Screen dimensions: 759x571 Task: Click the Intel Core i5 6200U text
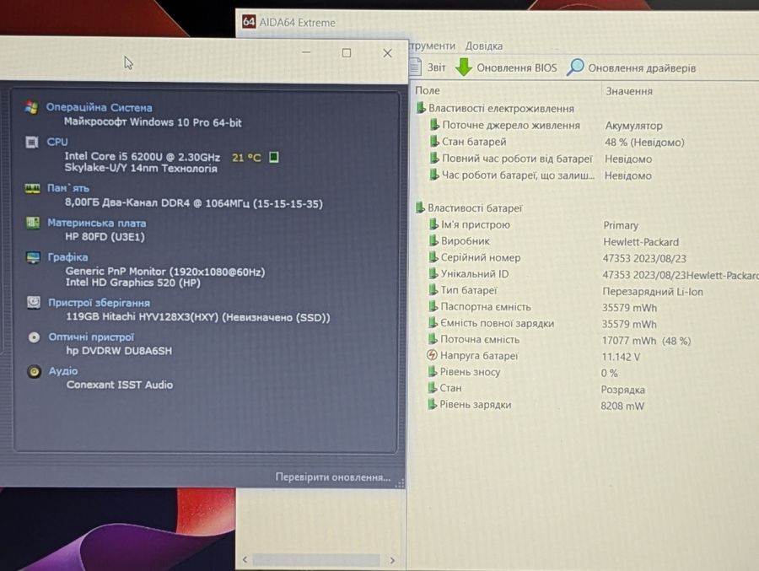(142, 156)
